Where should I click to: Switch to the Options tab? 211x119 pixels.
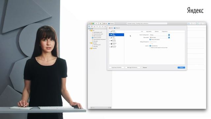[157, 31]
